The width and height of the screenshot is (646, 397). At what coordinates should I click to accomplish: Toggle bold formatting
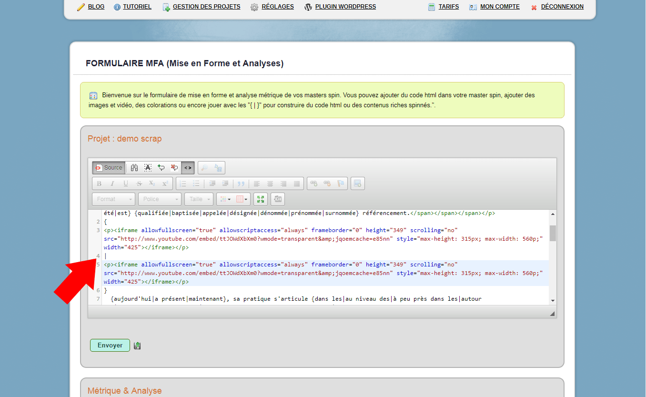[x=99, y=183]
